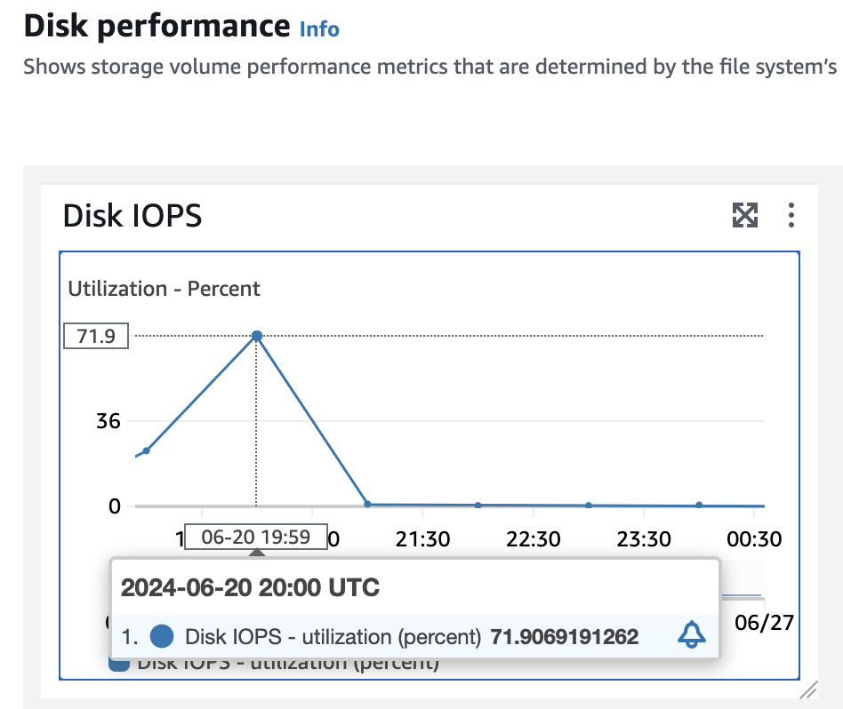Open the Info link beside Disk performance
This screenshot has height=709, width=843.
pyautogui.click(x=319, y=28)
